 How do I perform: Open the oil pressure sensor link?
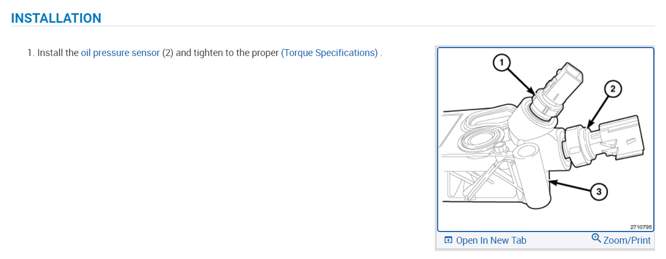120,53
